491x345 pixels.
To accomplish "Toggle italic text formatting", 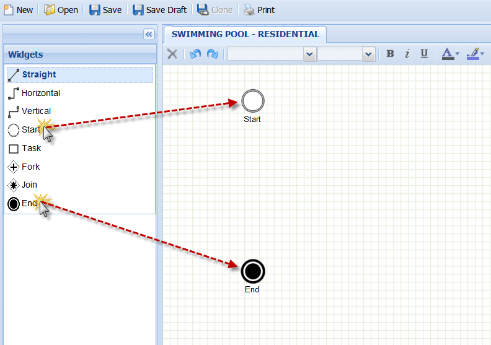I will coord(407,54).
